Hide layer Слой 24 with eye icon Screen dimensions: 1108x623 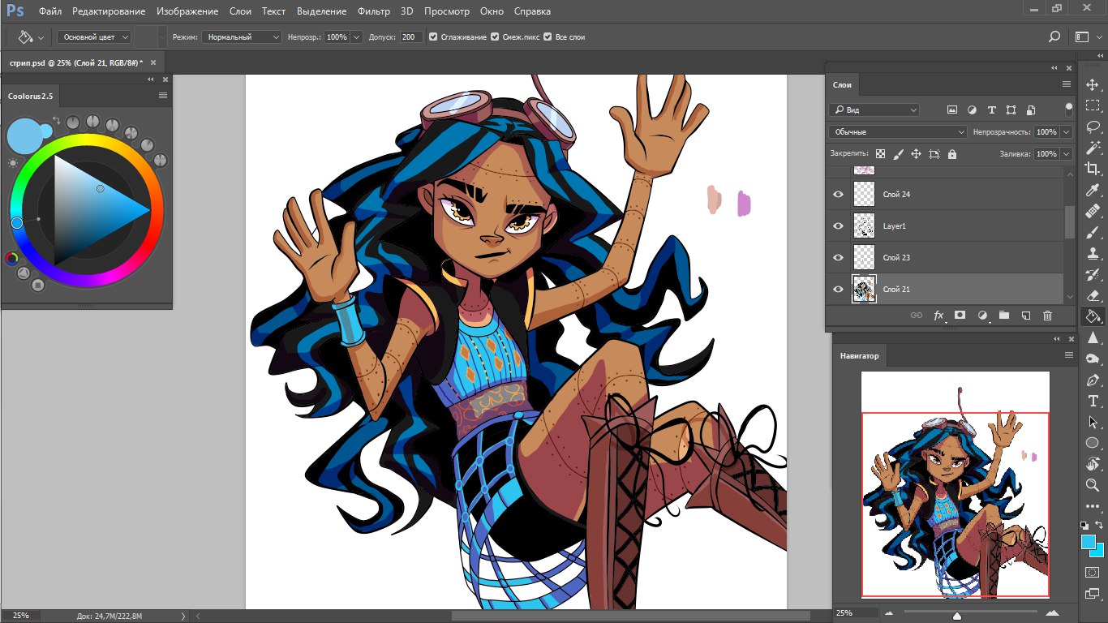coord(838,195)
